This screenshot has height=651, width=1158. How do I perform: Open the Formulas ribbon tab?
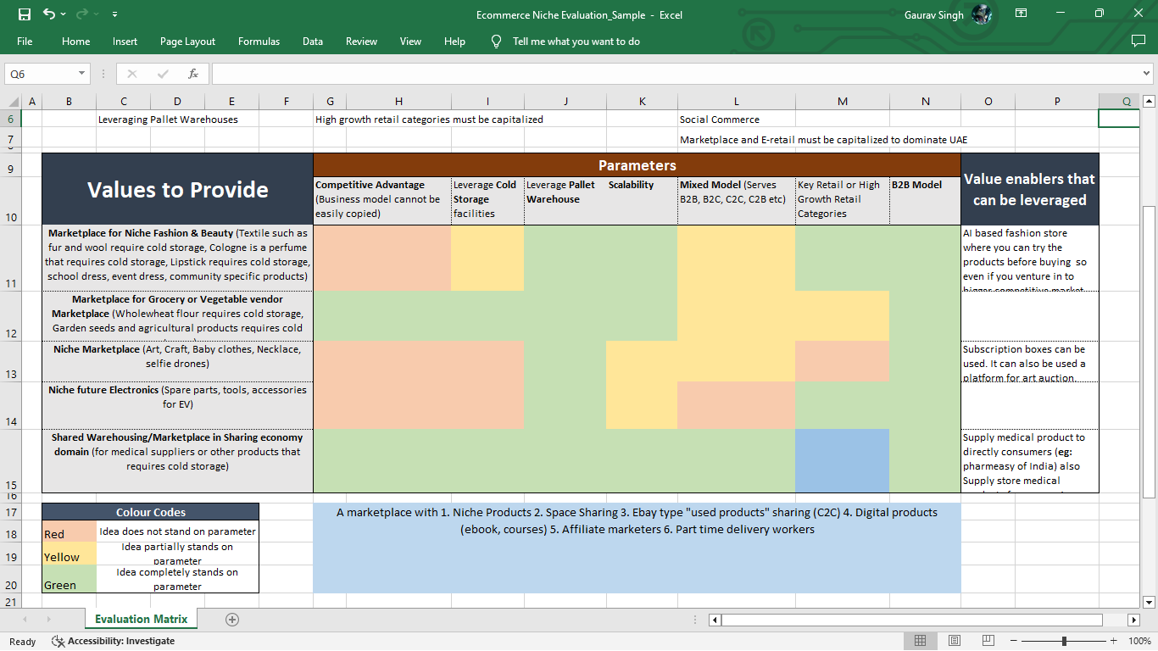click(259, 42)
